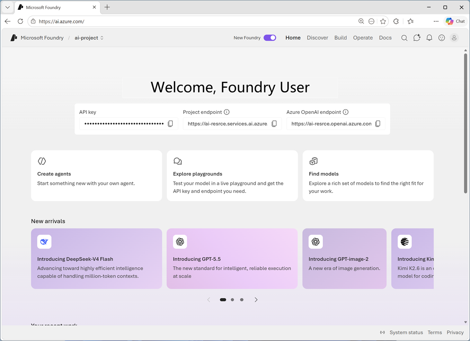
Task: Click browser back arrow
Action: (8, 22)
